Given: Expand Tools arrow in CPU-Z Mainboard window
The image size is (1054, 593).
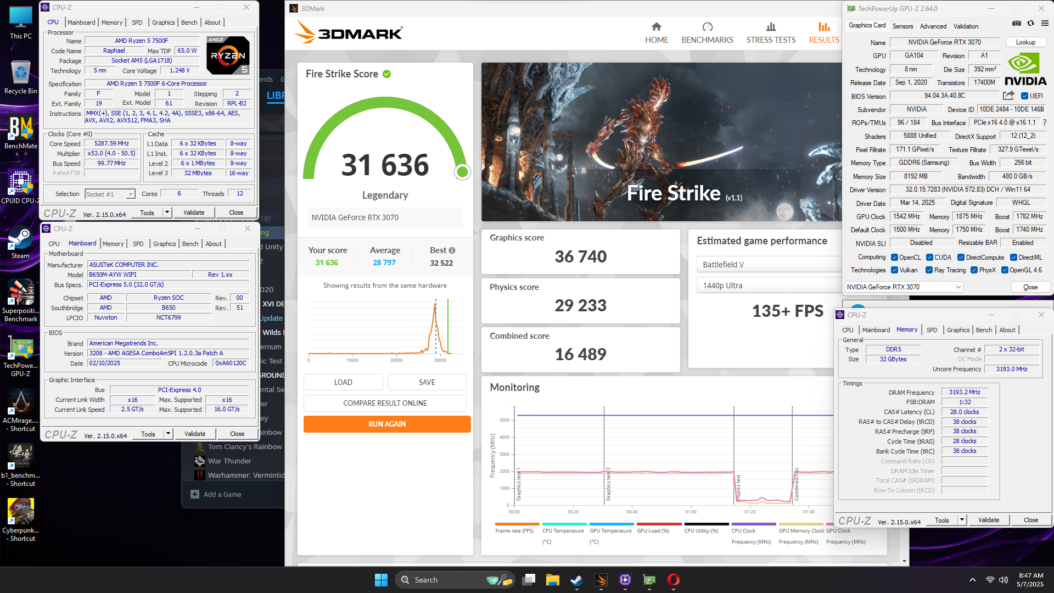Looking at the screenshot, I should (x=168, y=434).
